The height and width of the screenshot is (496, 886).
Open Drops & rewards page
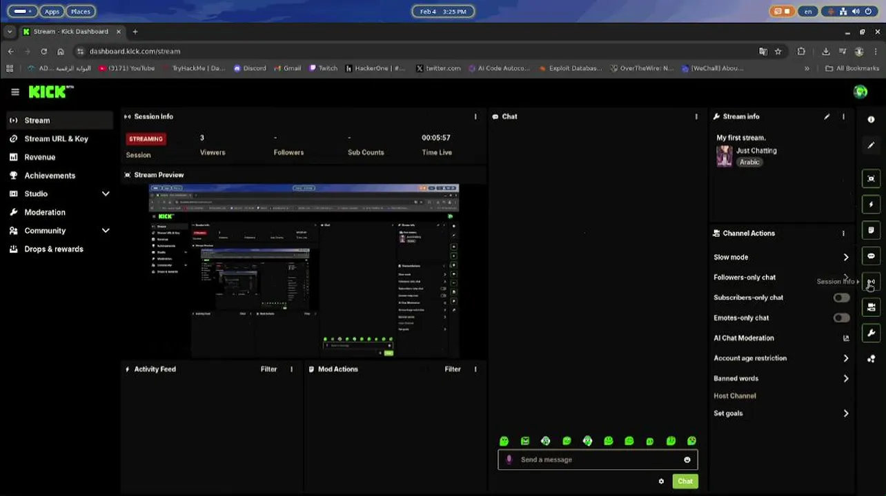click(59, 249)
